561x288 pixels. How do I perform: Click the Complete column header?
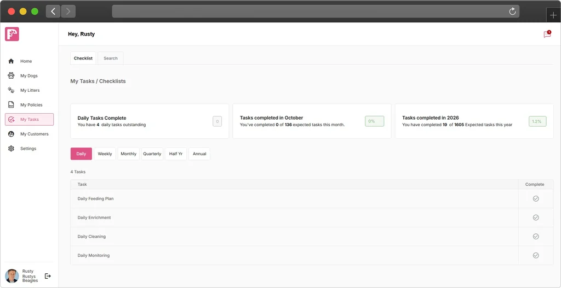pos(535,185)
